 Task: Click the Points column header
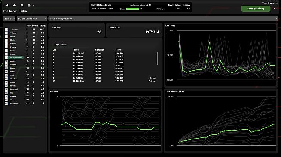(x=35, y=26)
